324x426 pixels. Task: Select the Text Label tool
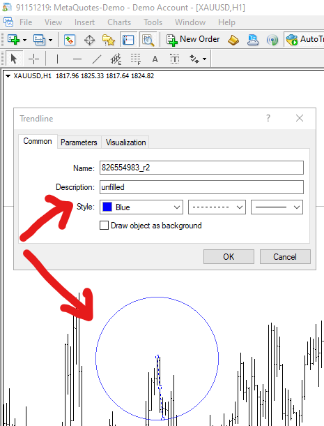coord(174,59)
